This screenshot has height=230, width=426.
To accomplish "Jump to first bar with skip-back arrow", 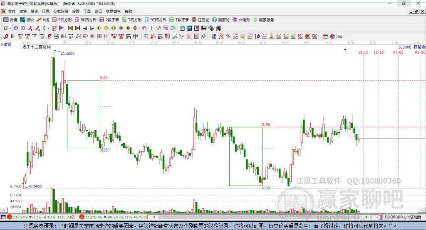I will click(x=70, y=28).
